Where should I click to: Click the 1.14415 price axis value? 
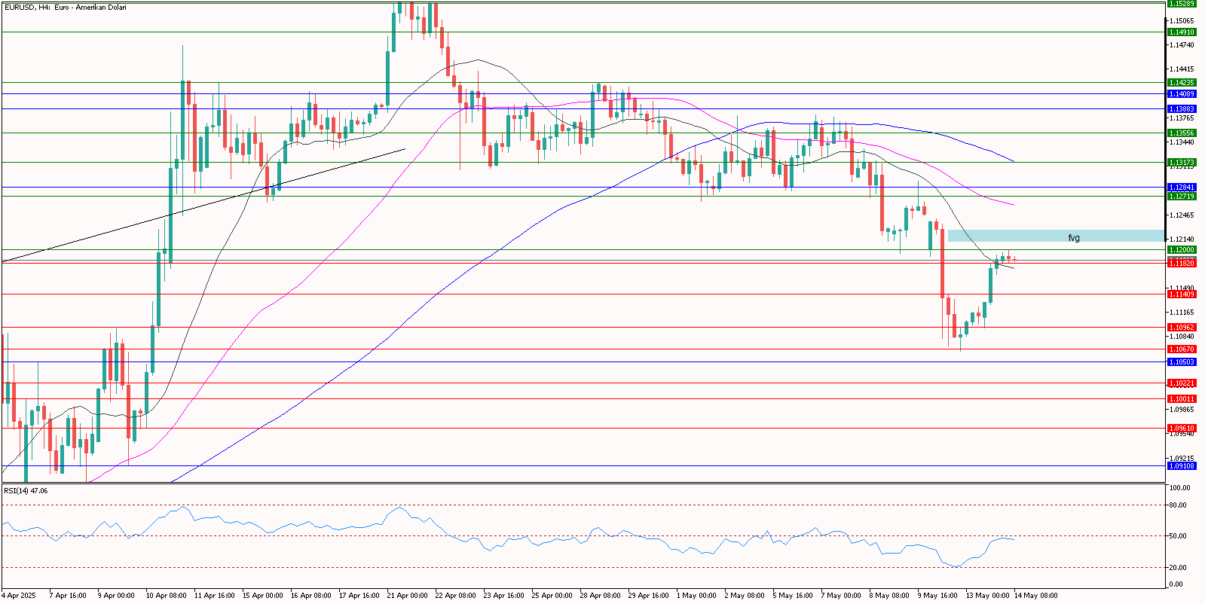[x=1182, y=69]
